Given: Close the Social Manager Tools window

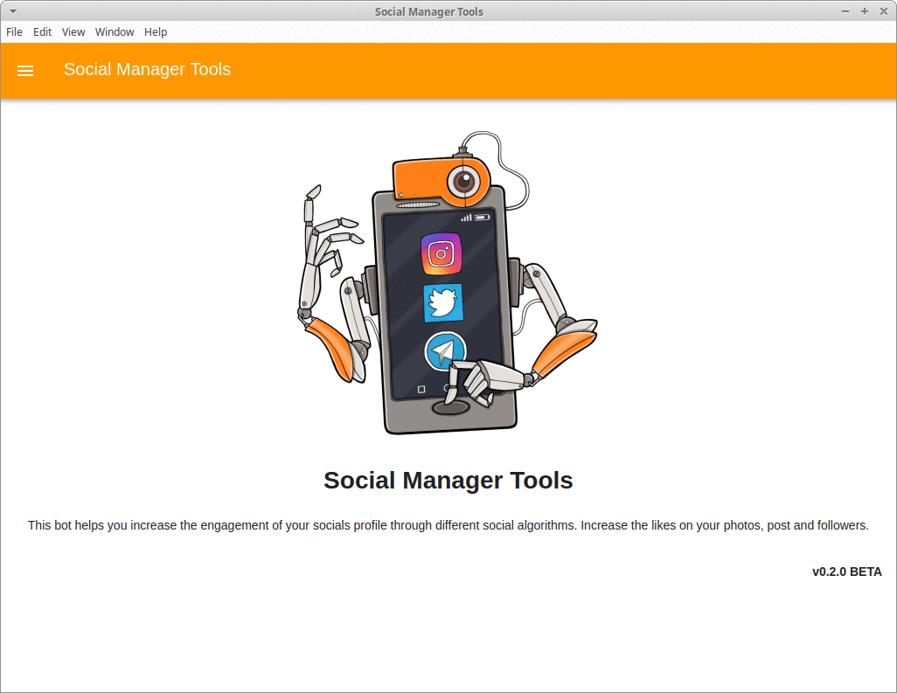Looking at the screenshot, I should coord(883,11).
